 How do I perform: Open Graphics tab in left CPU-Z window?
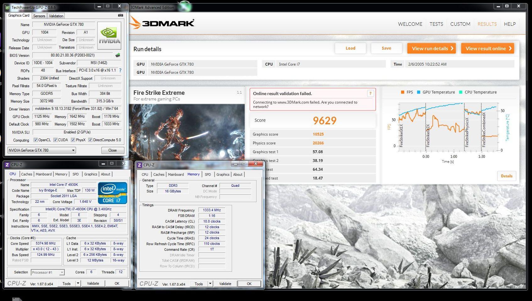(90, 174)
